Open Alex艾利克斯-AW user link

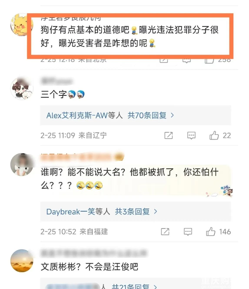coord(77,115)
